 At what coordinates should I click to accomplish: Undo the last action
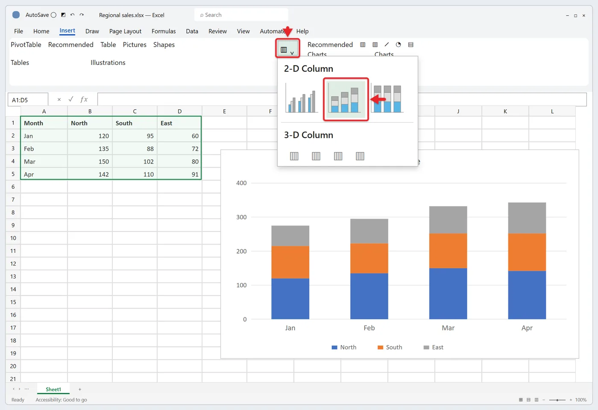pos(72,15)
